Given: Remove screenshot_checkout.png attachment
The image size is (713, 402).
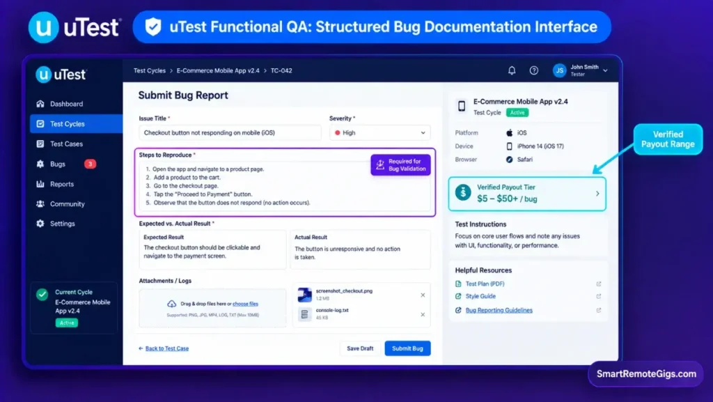Looking at the screenshot, I should [x=423, y=295].
